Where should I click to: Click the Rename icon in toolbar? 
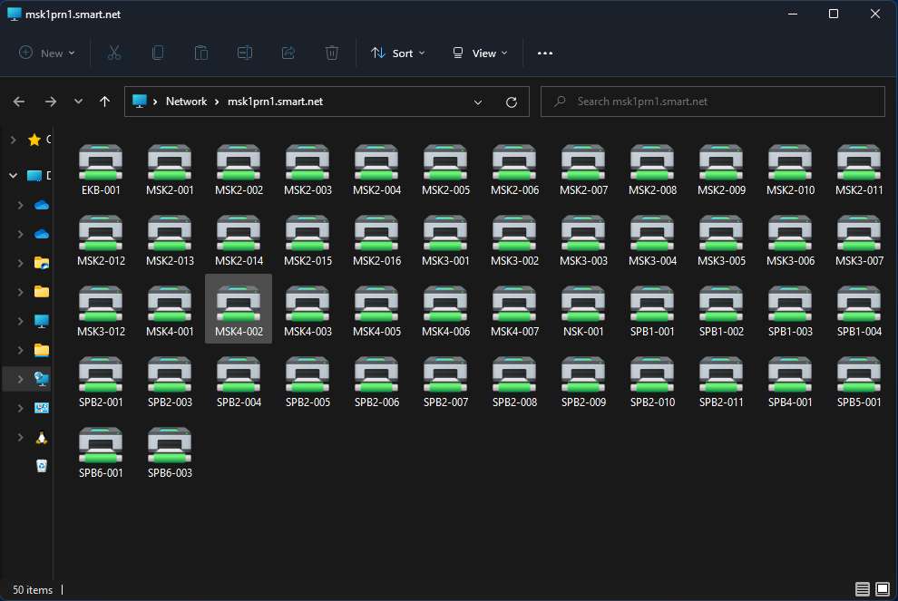[x=245, y=53]
